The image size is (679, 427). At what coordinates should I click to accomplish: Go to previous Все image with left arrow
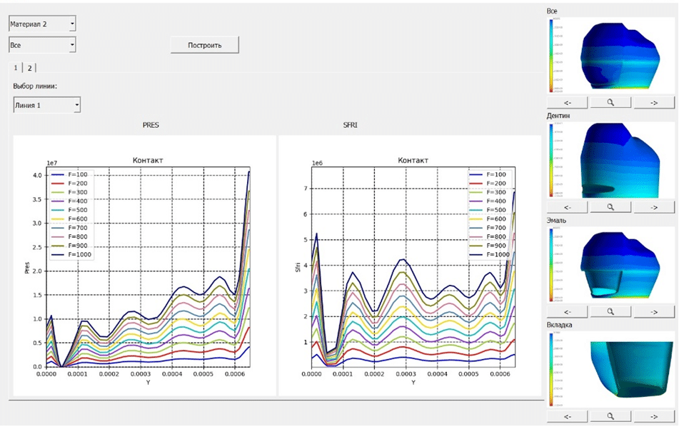coord(568,103)
